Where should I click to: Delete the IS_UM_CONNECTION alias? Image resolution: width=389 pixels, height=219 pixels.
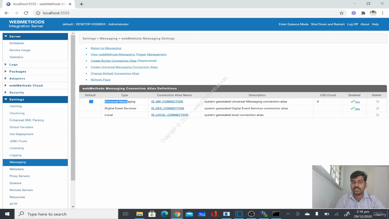click(377, 102)
